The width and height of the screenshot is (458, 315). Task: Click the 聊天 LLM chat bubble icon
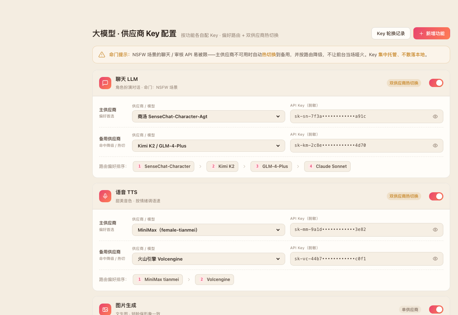(x=105, y=83)
